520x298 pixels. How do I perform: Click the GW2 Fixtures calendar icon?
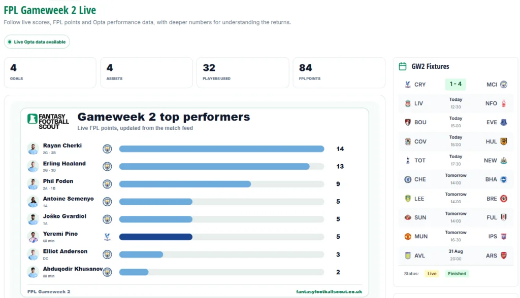click(x=403, y=66)
